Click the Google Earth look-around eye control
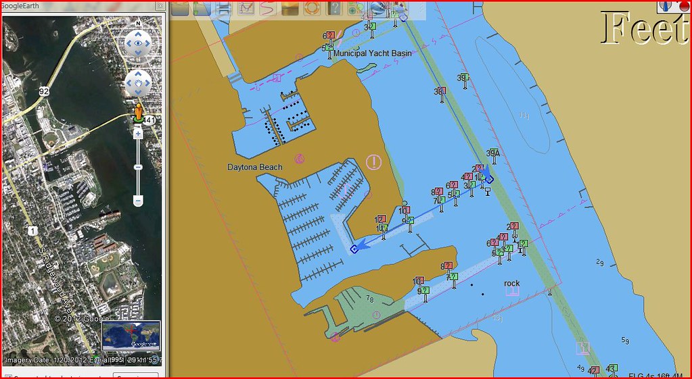The image size is (692, 379). [x=138, y=44]
